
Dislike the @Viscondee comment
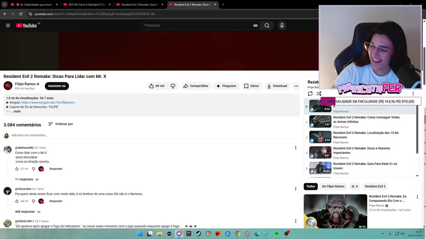(33, 201)
